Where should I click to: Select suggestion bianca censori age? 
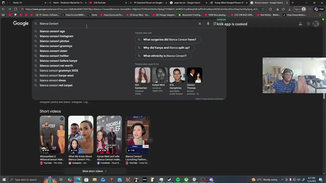tap(52, 31)
